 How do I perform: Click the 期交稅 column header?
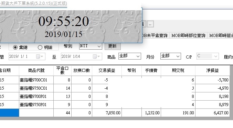point(178,71)
